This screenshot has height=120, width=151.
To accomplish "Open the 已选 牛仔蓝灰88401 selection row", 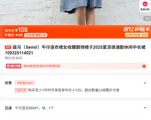I will point(76,108).
